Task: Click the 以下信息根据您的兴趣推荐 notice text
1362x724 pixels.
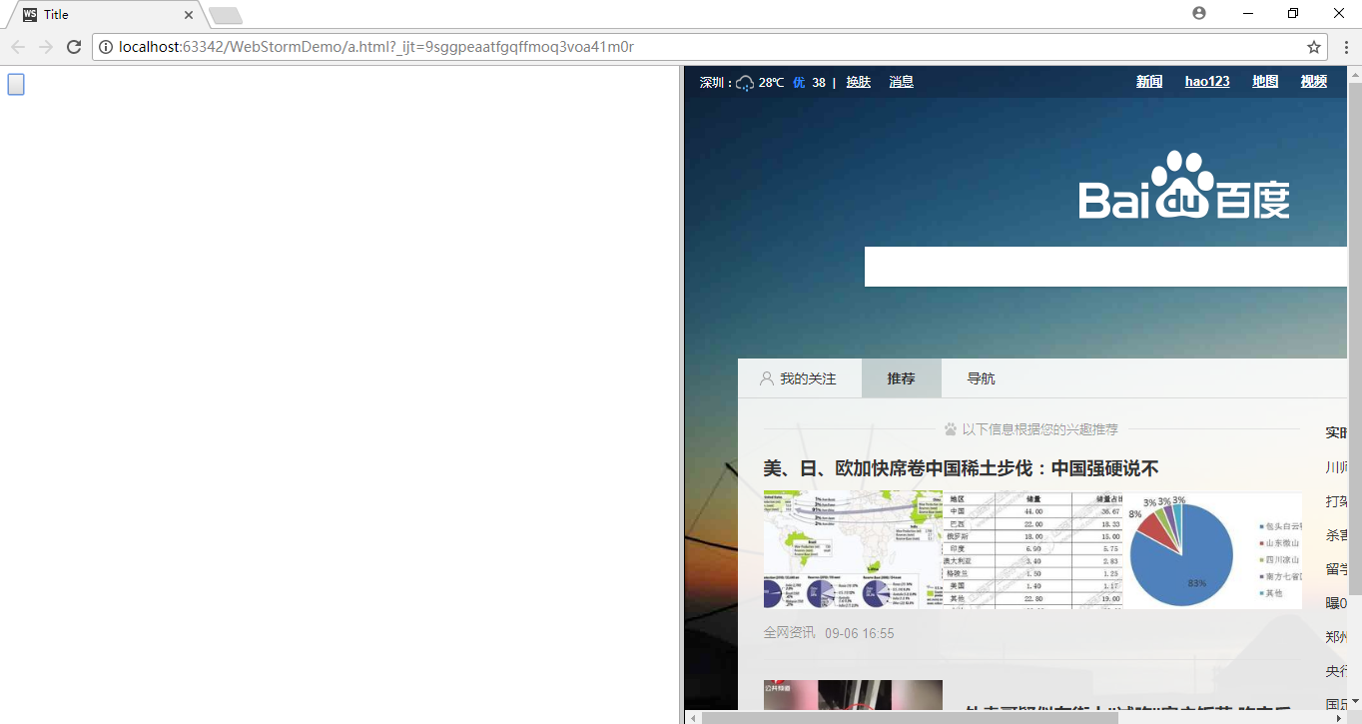Action: tap(1040, 429)
